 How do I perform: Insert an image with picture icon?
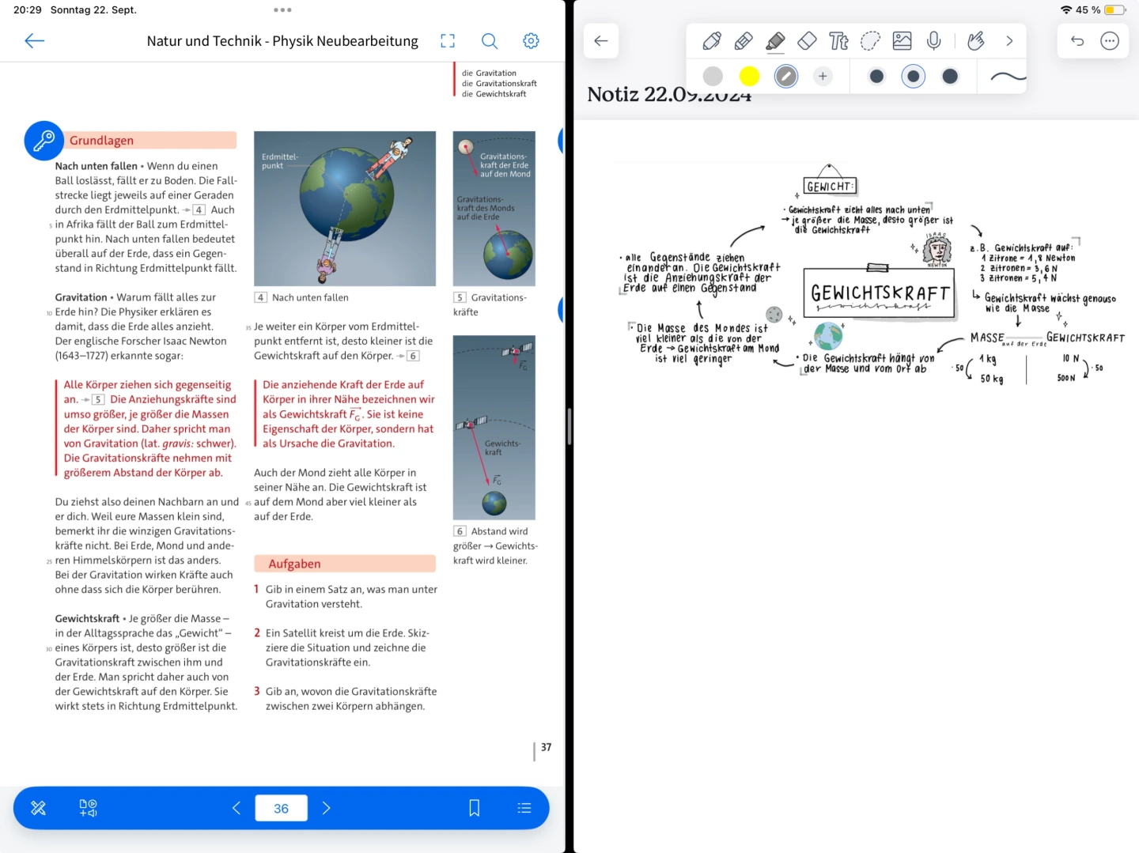[902, 41]
